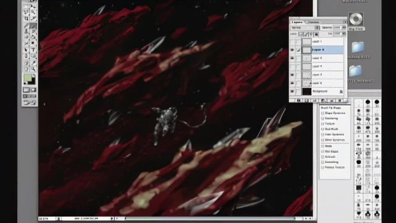The height and width of the screenshot is (223, 396).
Task: Hide Layer 6 with its eye icon
Action: tap(292, 50)
